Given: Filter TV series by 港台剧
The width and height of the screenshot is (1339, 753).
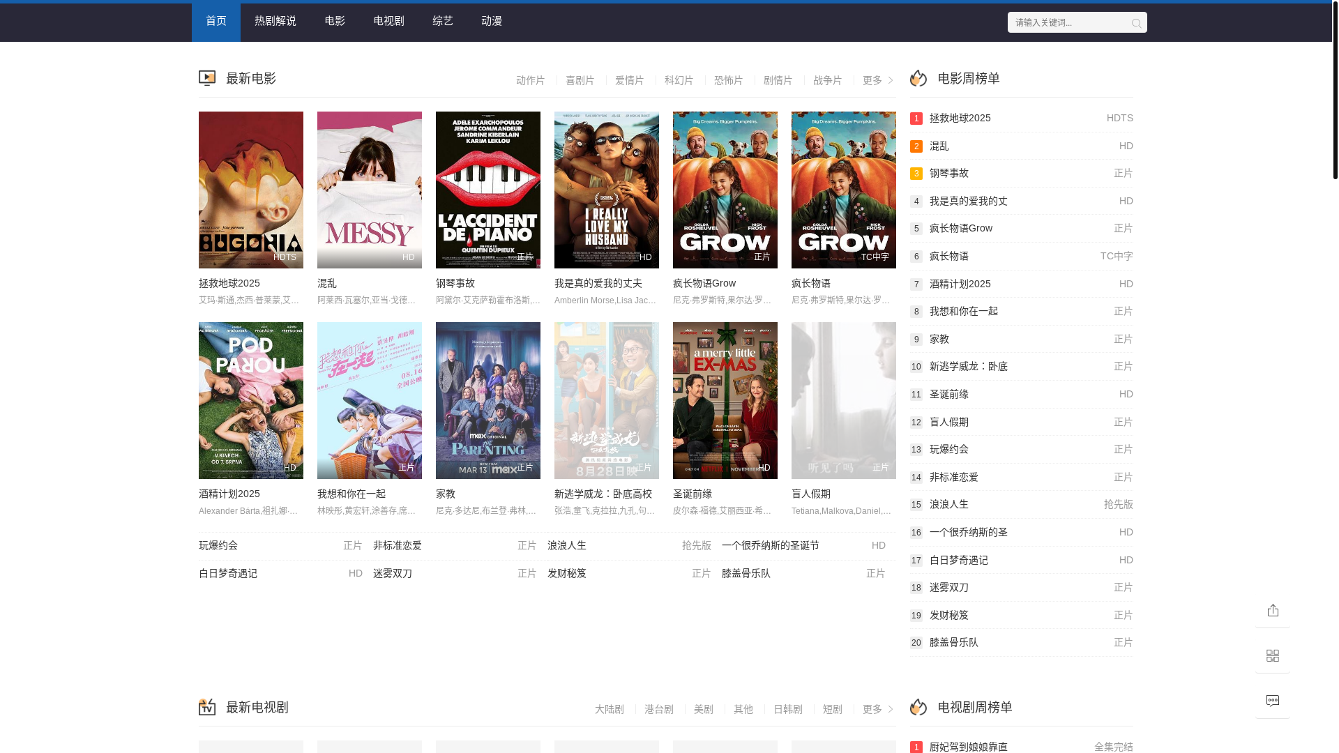Looking at the screenshot, I should pyautogui.click(x=658, y=710).
